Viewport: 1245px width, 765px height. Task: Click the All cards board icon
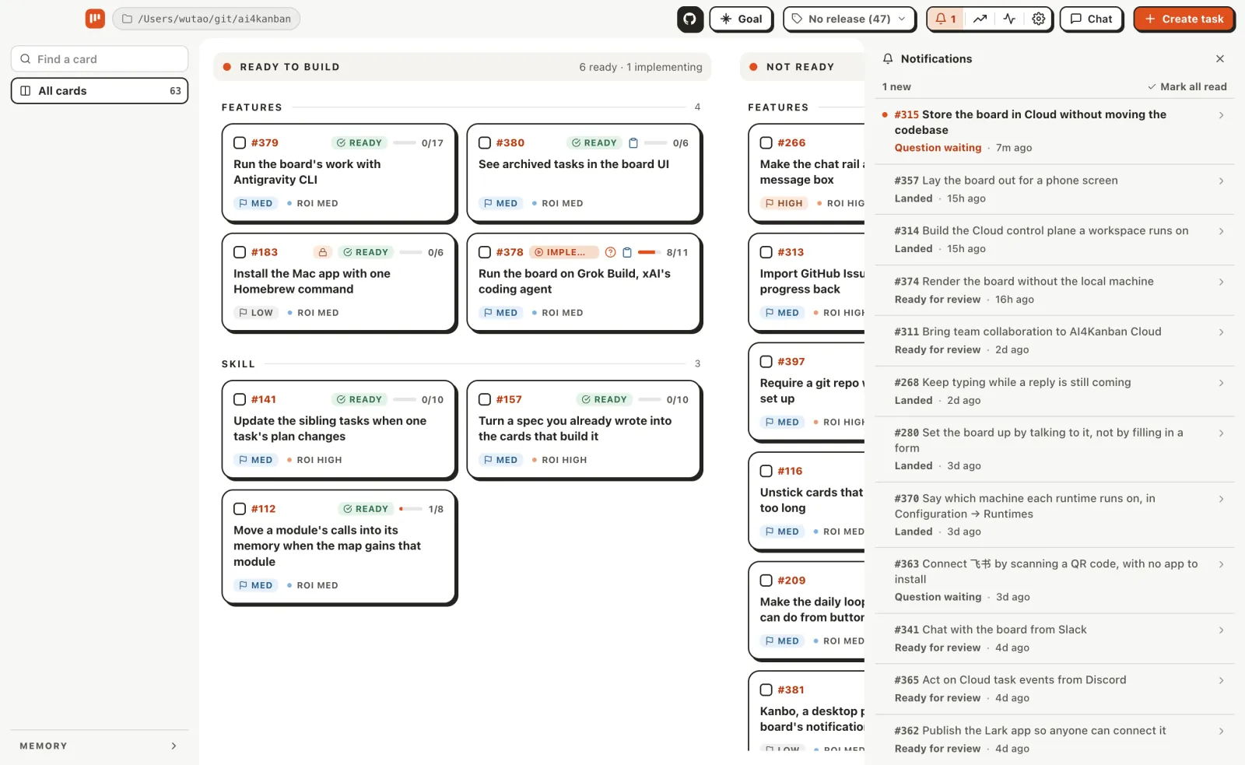point(26,91)
